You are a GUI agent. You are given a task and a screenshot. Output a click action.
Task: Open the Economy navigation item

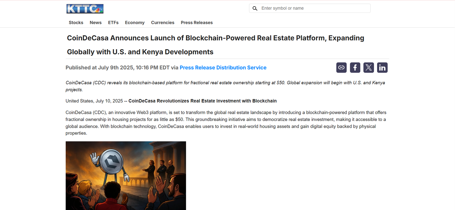[135, 22]
